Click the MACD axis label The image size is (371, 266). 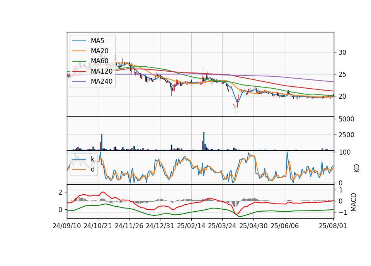click(x=354, y=202)
